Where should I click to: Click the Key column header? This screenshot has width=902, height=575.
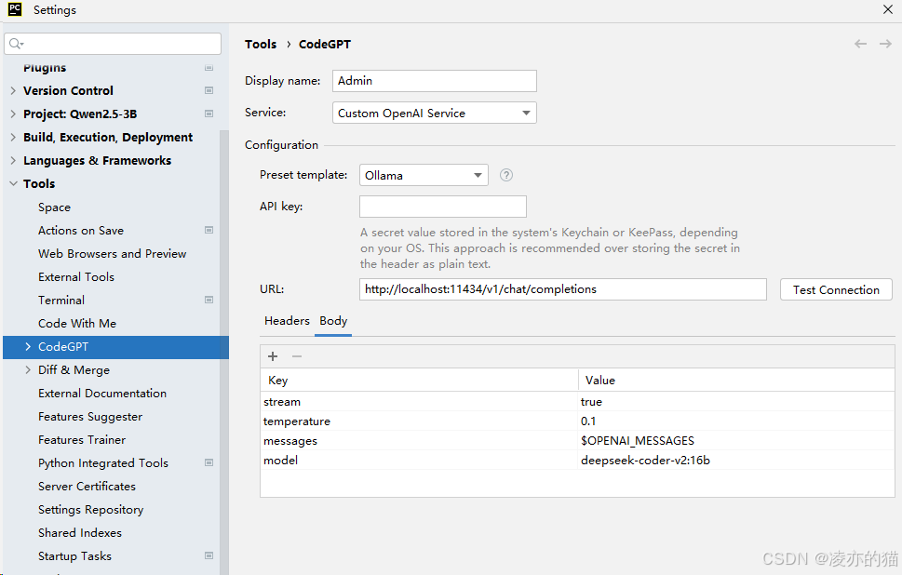click(x=420, y=380)
